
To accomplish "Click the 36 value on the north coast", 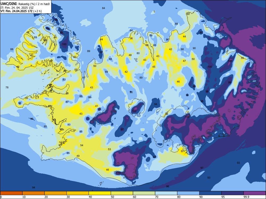I will click(131, 38).
